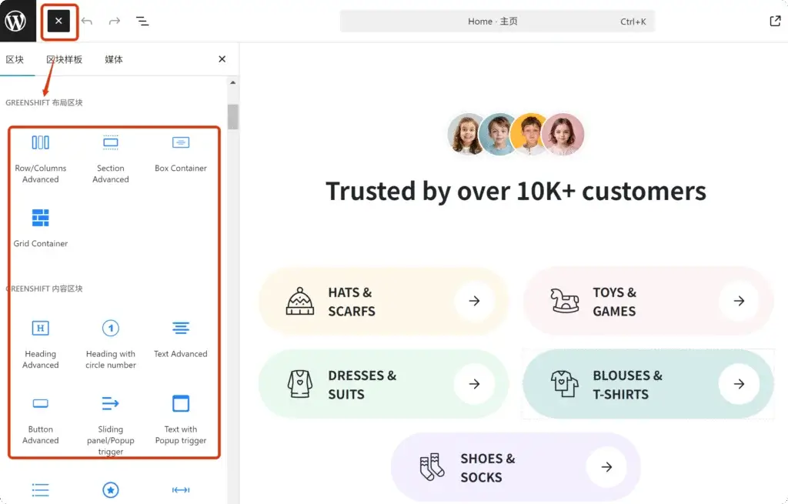Screen dimensions: 788x504
Task: Insert the Grid Container block
Action: pyautogui.click(x=41, y=228)
